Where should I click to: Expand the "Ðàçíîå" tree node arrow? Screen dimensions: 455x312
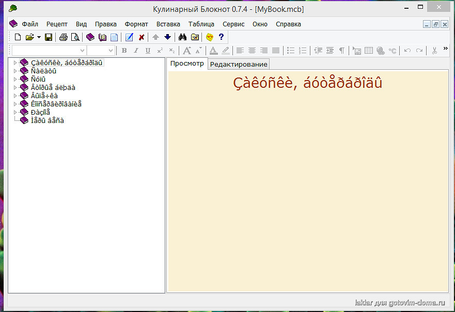coord(15,112)
